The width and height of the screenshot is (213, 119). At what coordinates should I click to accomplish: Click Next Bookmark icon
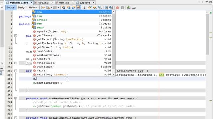click(95, 8)
